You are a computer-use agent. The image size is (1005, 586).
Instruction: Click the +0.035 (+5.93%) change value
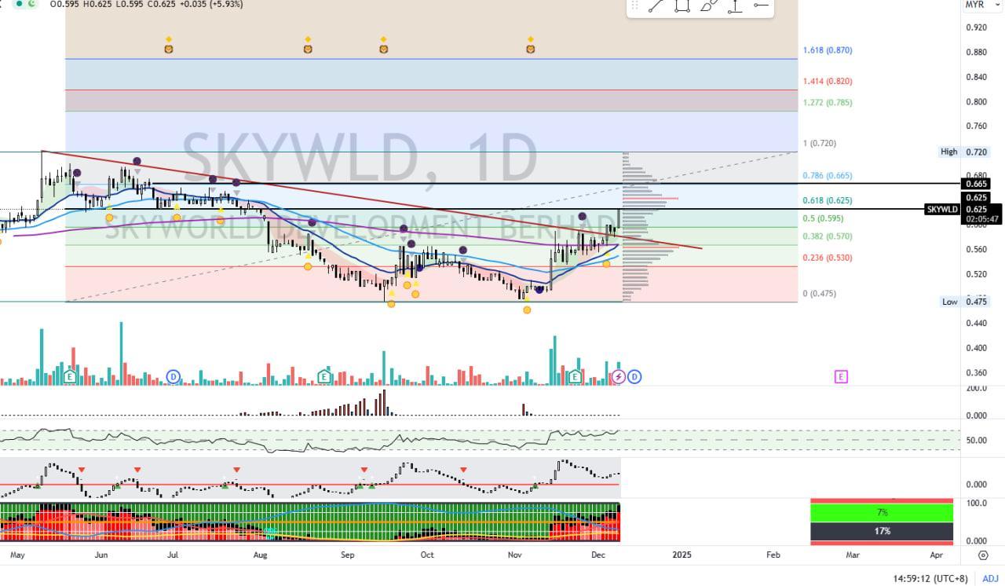(210, 5)
